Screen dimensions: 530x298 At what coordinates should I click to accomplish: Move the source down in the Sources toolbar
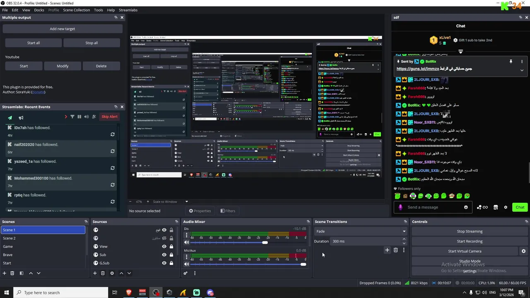129,273
